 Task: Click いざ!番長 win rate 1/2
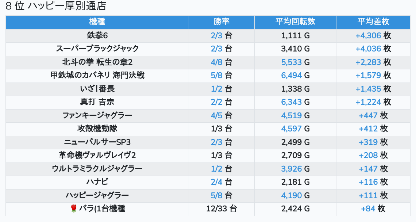tap(216, 89)
